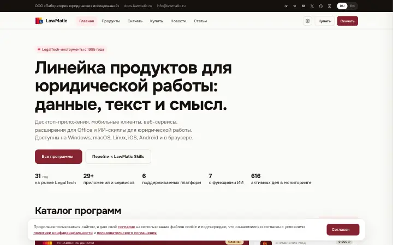Viewport: 393px width, 245px height.
Task: Click the stat '6 поддерживаемых платформ'
Action: (172, 179)
